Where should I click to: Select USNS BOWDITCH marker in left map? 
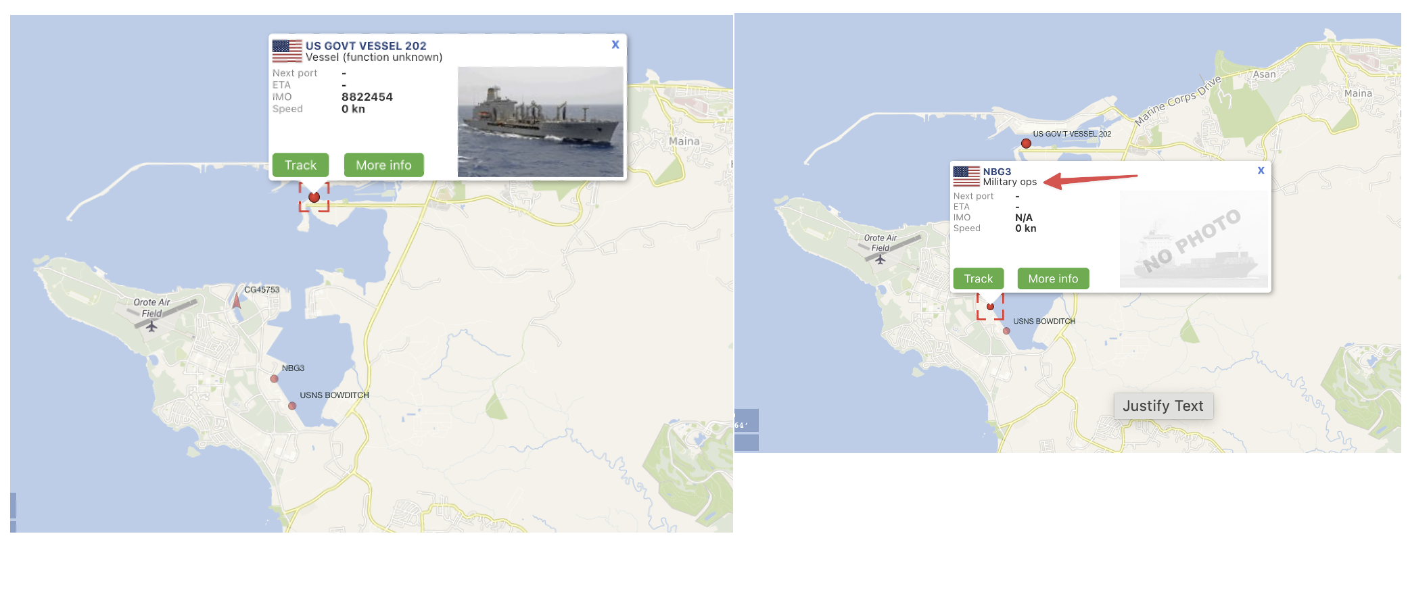point(292,406)
